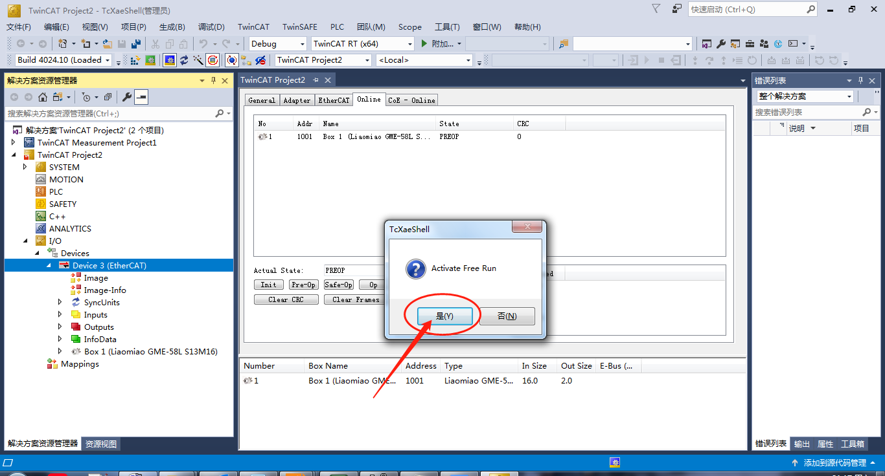This screenshot has width=885, height=476.
Task: Click the Save All toolbar icon
Action: [136, 43]
